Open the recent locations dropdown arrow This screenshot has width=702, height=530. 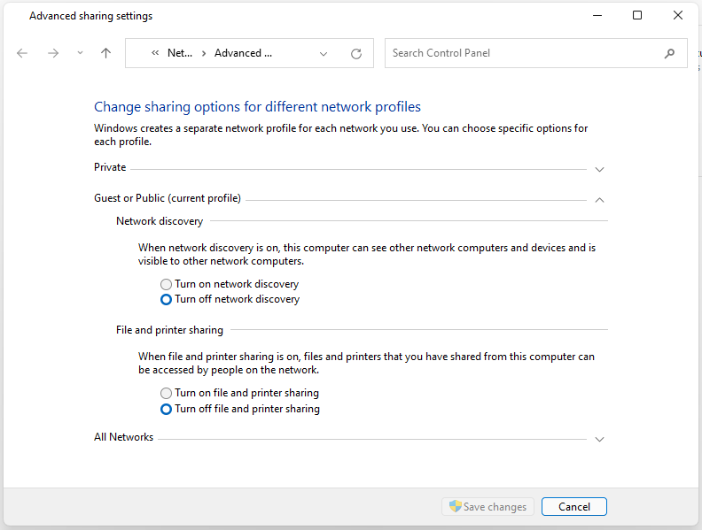coord(80,53)
